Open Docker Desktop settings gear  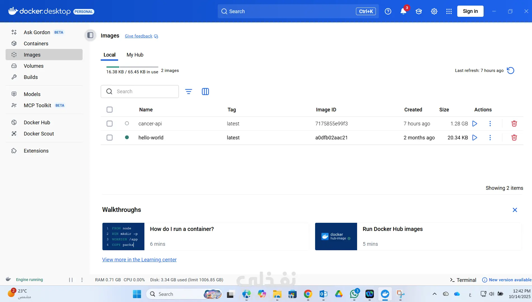434,11
